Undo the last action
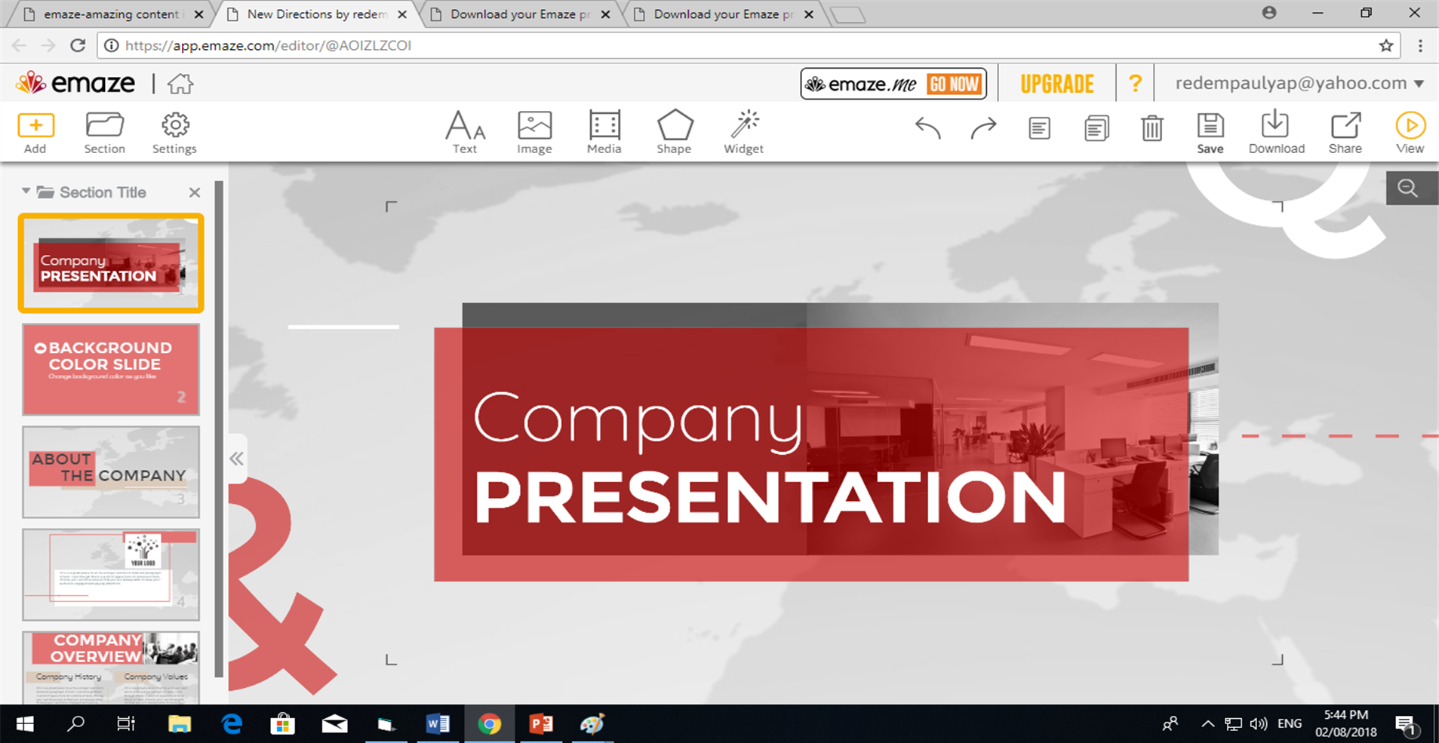 (927, 128)
